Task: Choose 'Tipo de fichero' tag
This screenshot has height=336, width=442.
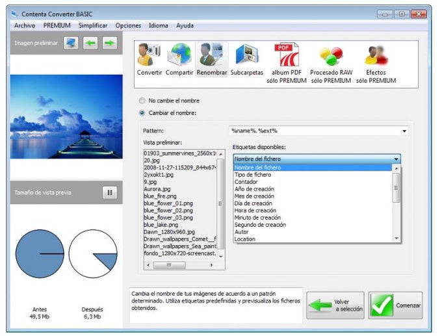Action: click(x=313, y=175)
